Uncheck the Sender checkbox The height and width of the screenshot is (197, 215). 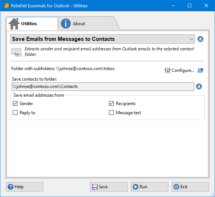coord(15,104)
